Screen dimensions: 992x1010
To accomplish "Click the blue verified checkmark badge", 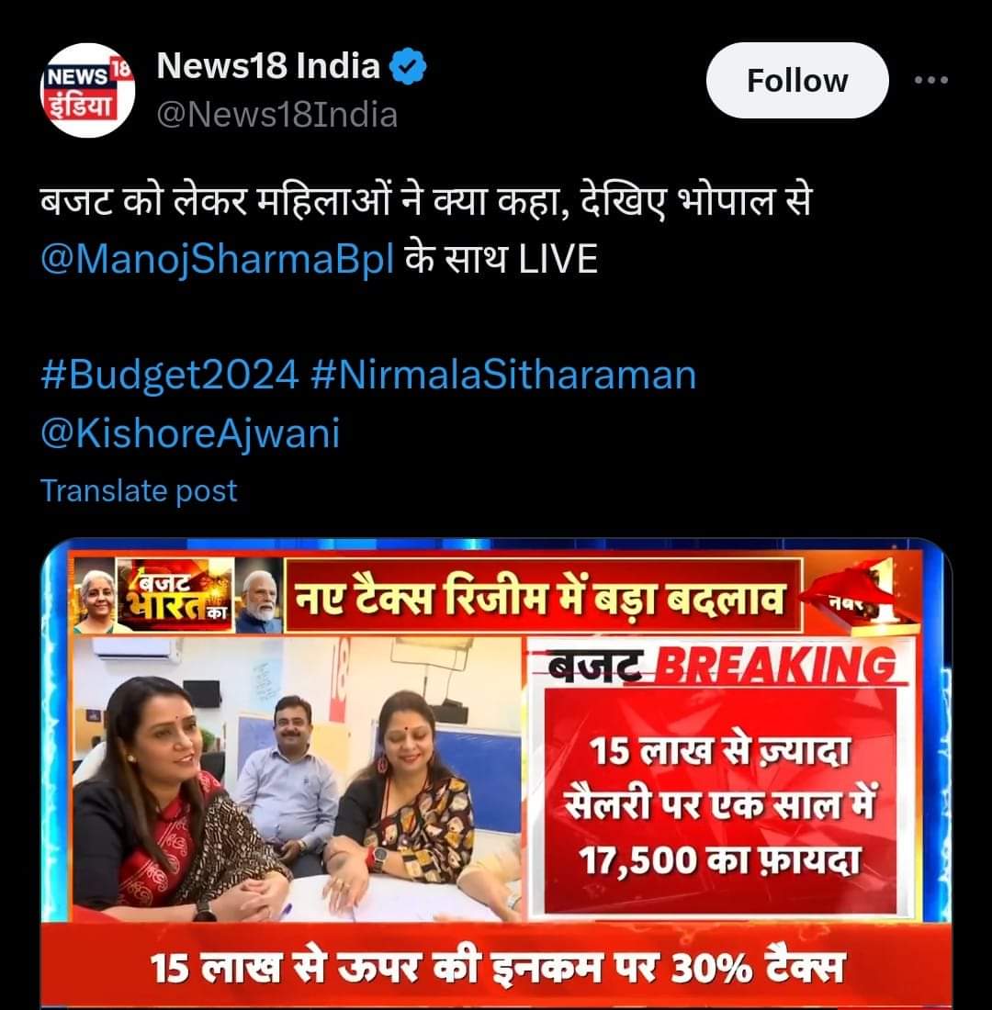I will click(x=407, y=66).
